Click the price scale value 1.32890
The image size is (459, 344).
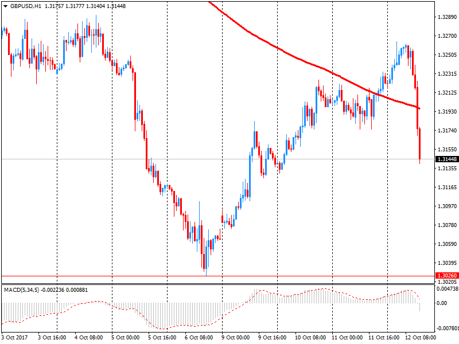tap(447, 17)
